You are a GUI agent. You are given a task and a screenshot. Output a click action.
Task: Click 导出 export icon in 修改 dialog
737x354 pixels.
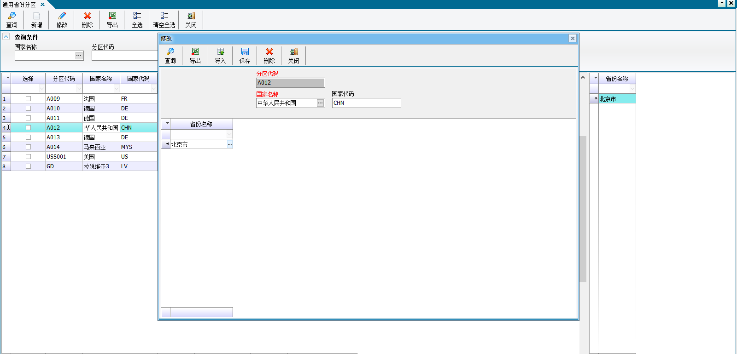[x=195, y=51]
